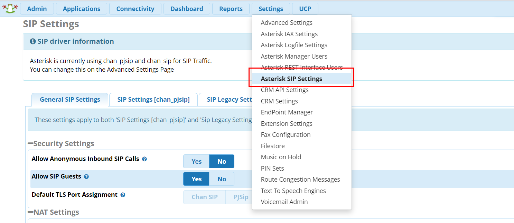Image resolution: width=514 pixels, height=223 pixels.
Task: Close the open Settings menu
Action: coord(271,9)
